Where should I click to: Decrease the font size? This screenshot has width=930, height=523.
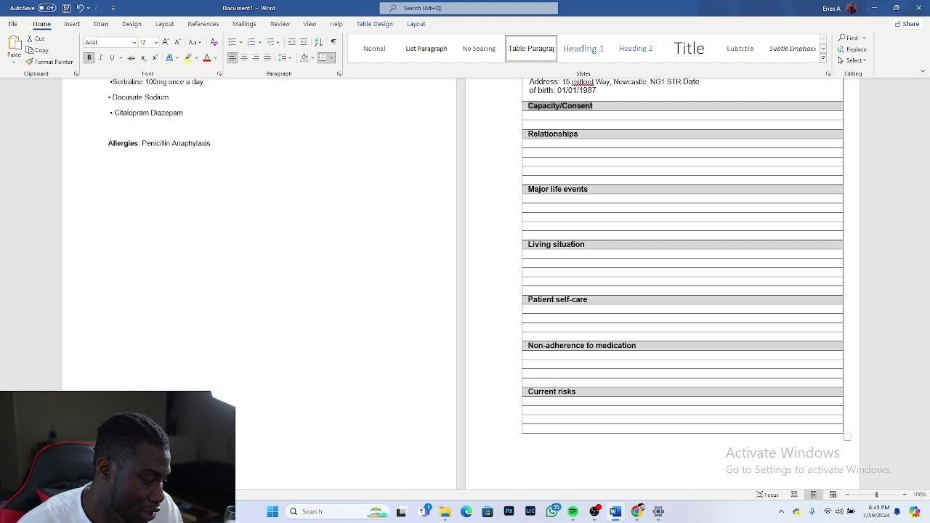click(x=177, y=41)
